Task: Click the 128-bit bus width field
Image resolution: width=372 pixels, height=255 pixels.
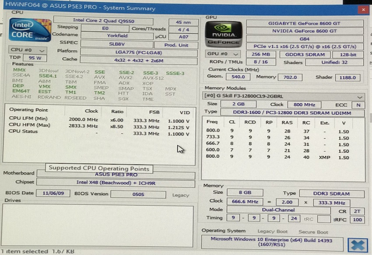Action: [348, 55]
